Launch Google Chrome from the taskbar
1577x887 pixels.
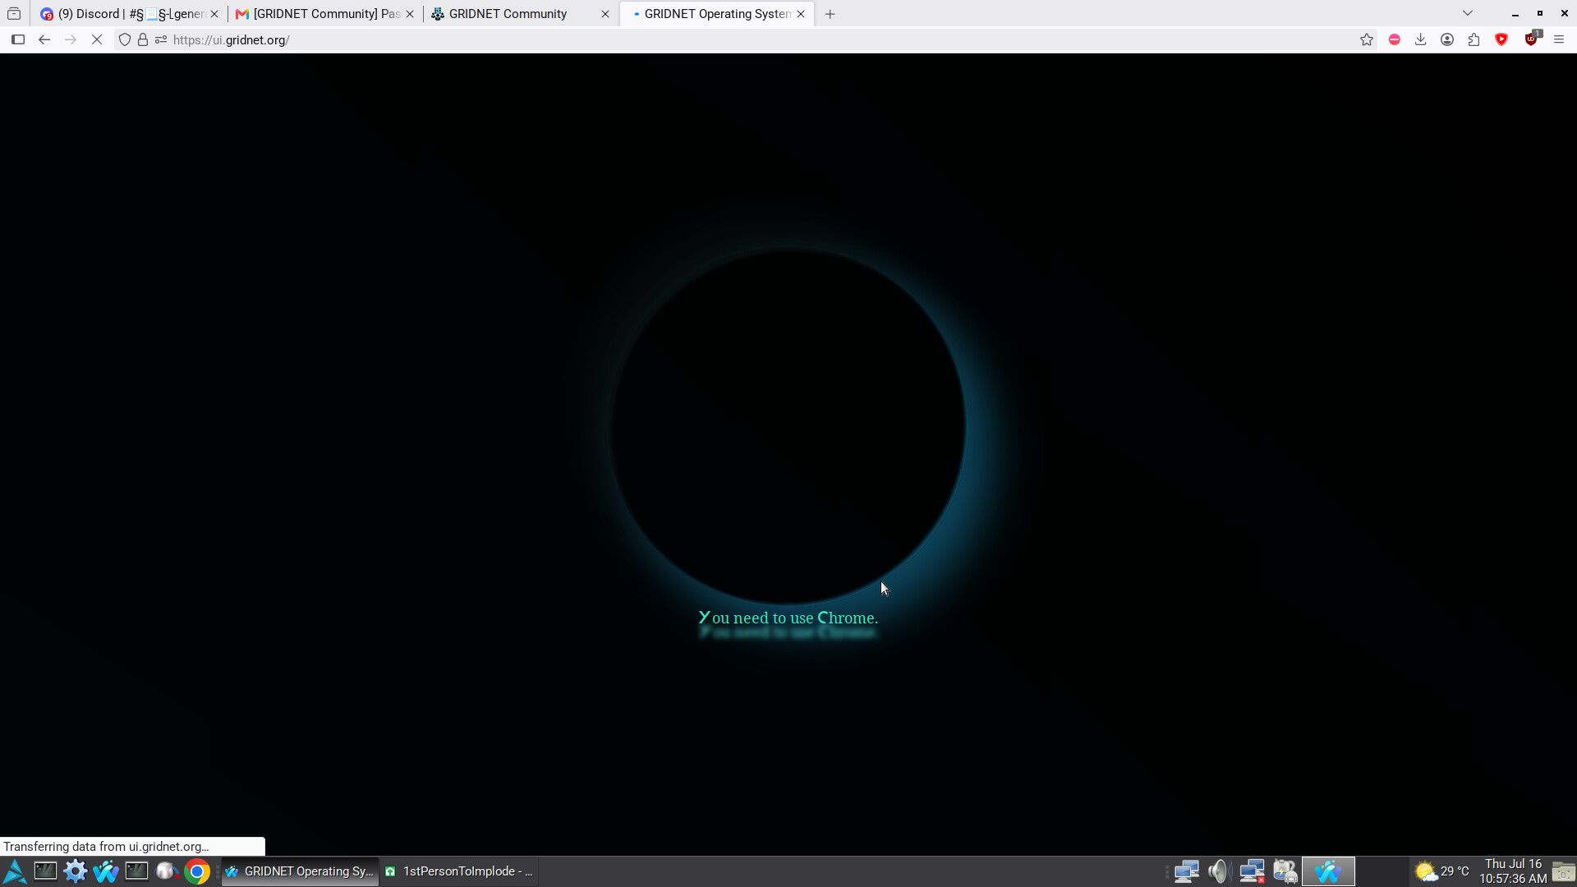(x=197, y=871)
